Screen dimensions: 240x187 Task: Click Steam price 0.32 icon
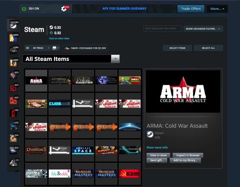(x=51, y=27)
